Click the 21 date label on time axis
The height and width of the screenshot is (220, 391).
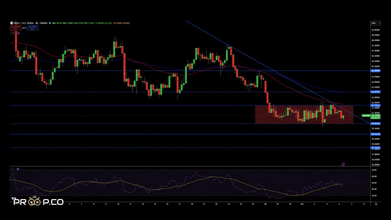click(x=204, y=204)
